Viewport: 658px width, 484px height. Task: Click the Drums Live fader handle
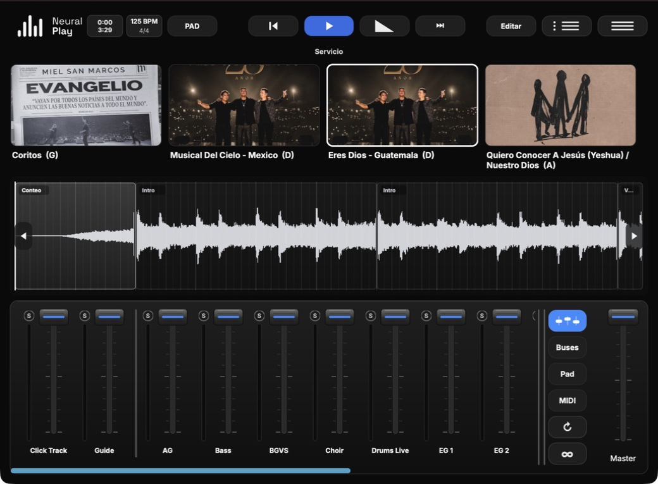395,317
